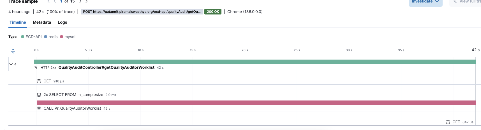481x130 pixels.
Task: Select the Timeline tab
Action: coord(18,22)
